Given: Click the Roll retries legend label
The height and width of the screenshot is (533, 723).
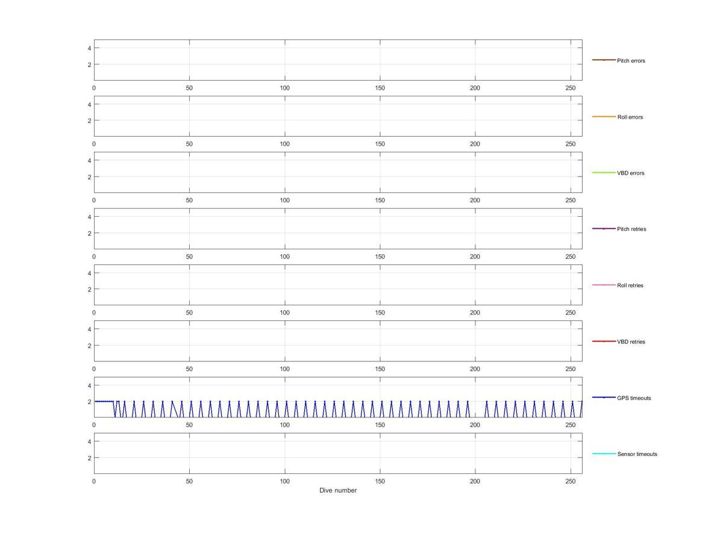Looking at the screenshot, I should click(630, 285).
